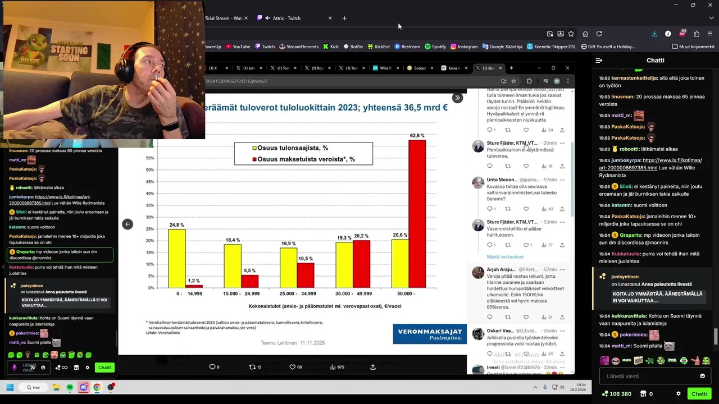Open Chrome from the taskbar
The height and width of the screenshot is (404, 719).
(x=97, y=387)
